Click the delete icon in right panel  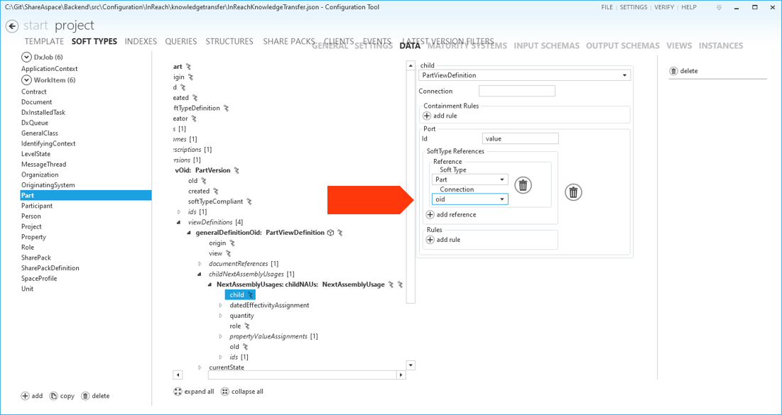tap(674, 71)
